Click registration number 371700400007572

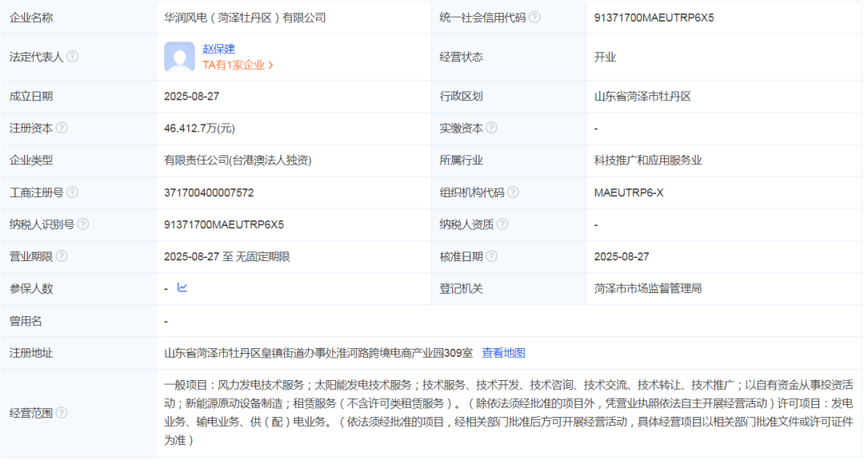click(209, 192)
